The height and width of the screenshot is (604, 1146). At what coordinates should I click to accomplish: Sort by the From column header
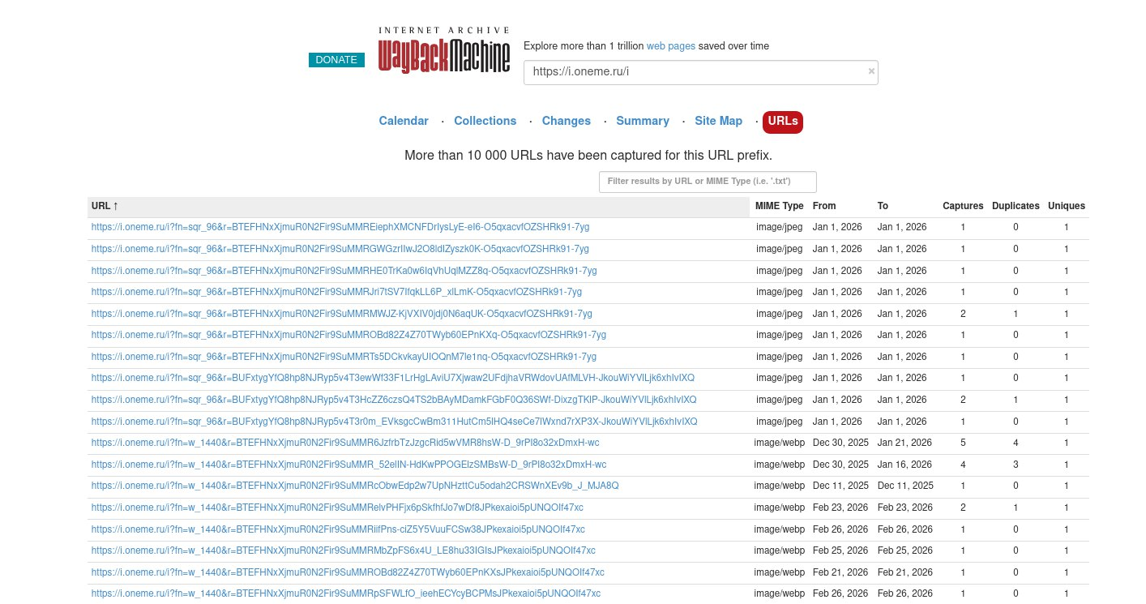[824, 206]
